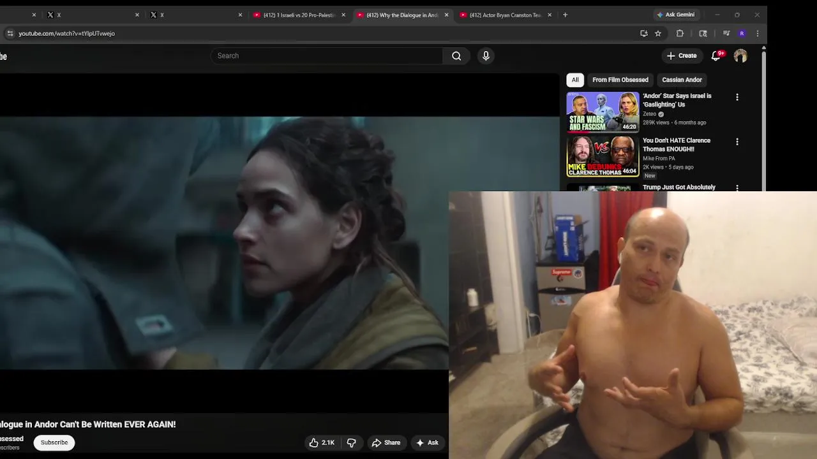The width and height of the screenshot is (817, 459).
Task: Open the media control icon in toolbar
Action: pos(726,33)
